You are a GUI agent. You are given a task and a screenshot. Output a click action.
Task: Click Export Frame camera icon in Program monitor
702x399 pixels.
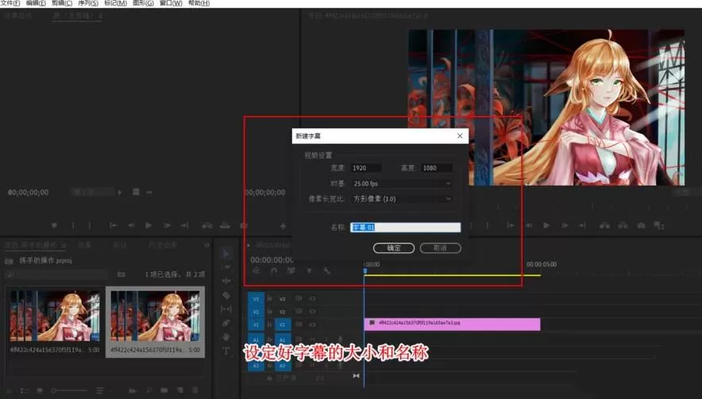tap(641, 225)
